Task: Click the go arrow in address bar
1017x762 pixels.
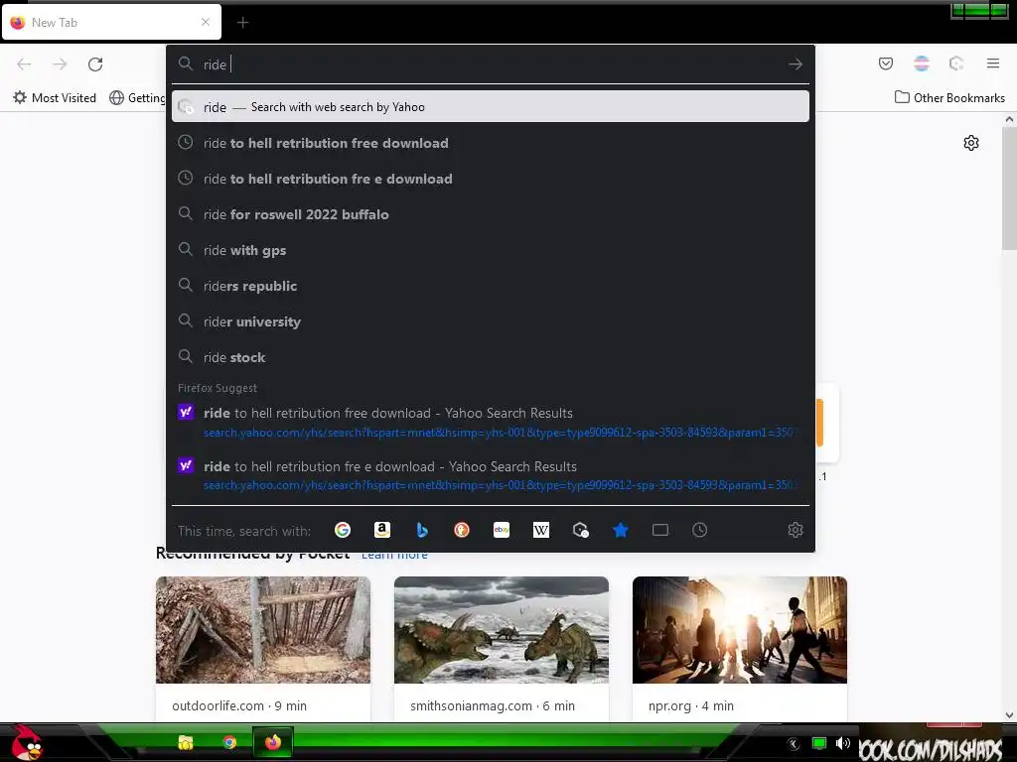Action: pyautogui.click(x=796, y=64)
